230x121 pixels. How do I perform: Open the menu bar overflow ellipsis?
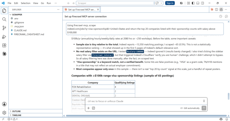pyautogui.click(x=56, y=3)
